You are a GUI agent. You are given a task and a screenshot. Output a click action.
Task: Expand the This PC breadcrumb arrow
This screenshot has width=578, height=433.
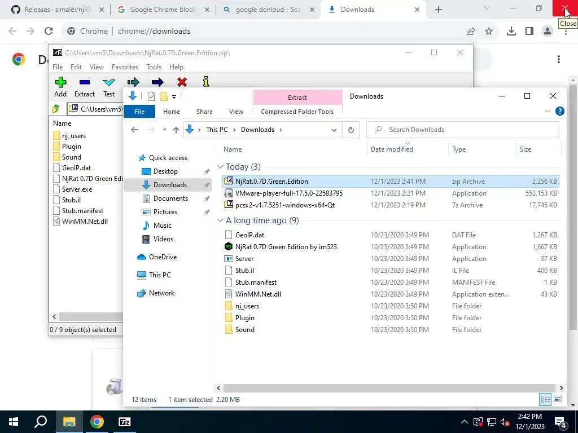pos(234,130)
